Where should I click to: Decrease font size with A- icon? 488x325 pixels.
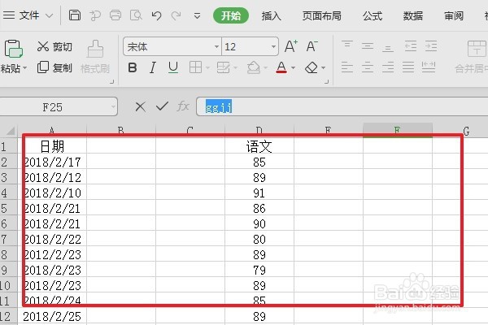[x=312, y=46]
